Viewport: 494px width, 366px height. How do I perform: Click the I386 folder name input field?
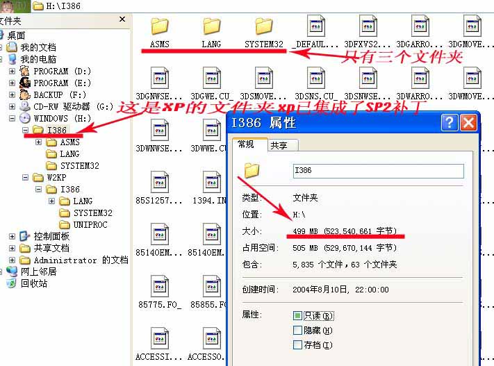coord(379,171)
